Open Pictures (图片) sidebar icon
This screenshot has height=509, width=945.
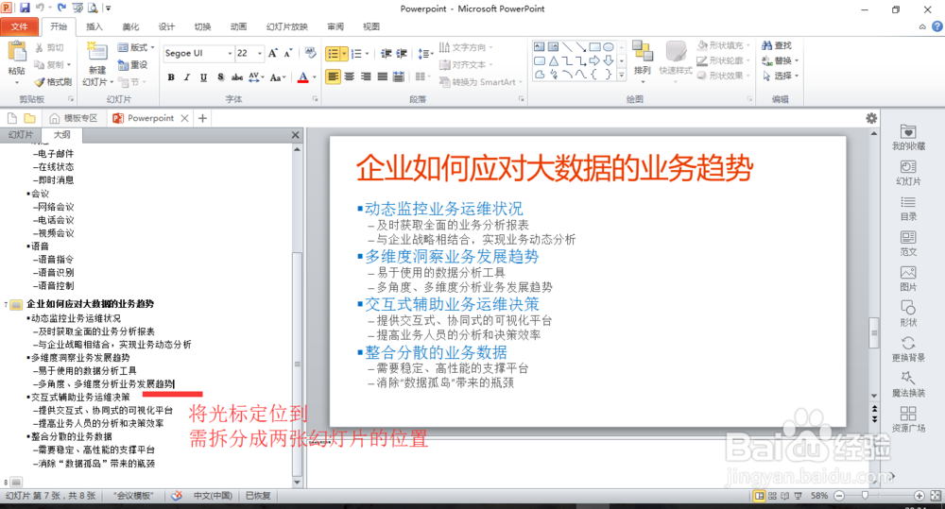(908, 279)
